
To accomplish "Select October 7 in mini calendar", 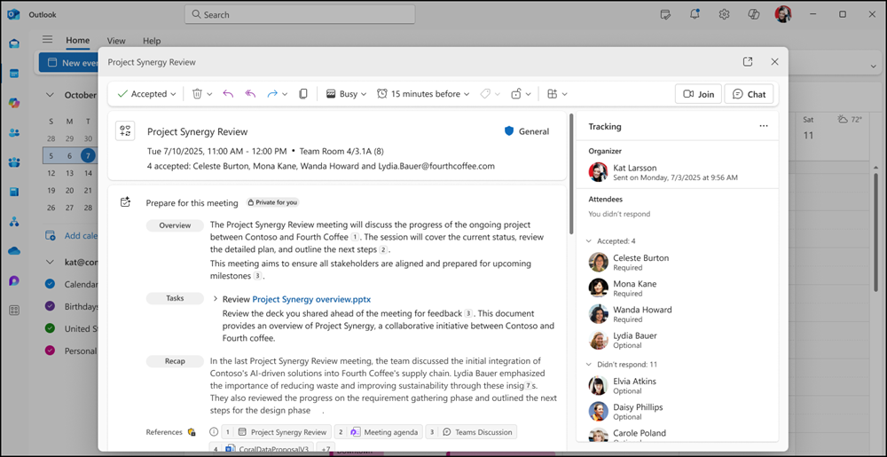I will click(88, 155).
